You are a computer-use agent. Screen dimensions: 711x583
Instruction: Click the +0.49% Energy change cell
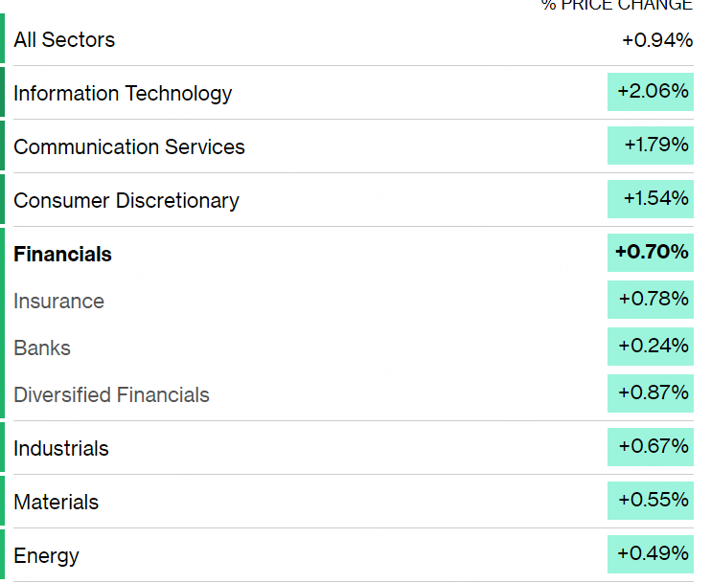point(652,554)
